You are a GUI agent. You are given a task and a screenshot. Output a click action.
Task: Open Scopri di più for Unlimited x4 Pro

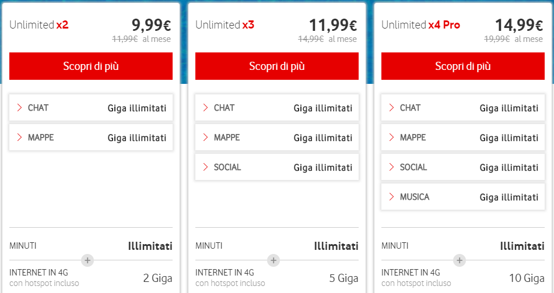click(463, 66)
